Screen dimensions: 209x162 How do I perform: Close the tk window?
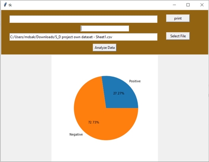click(x=202, y=5)
